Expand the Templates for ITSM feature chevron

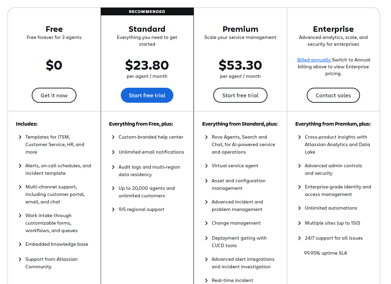click(x=20, y=137)
